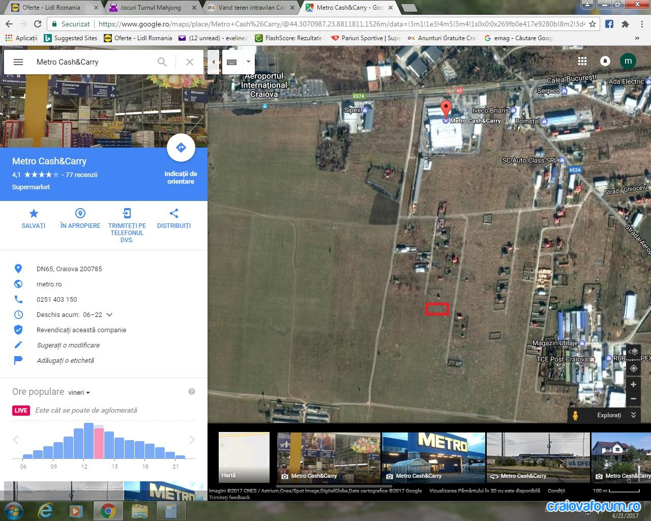The height and width of the screenshot is (521, 651).
Task: Show previous day's popular times
Action: pyautogui.click(x=16, y=440)
